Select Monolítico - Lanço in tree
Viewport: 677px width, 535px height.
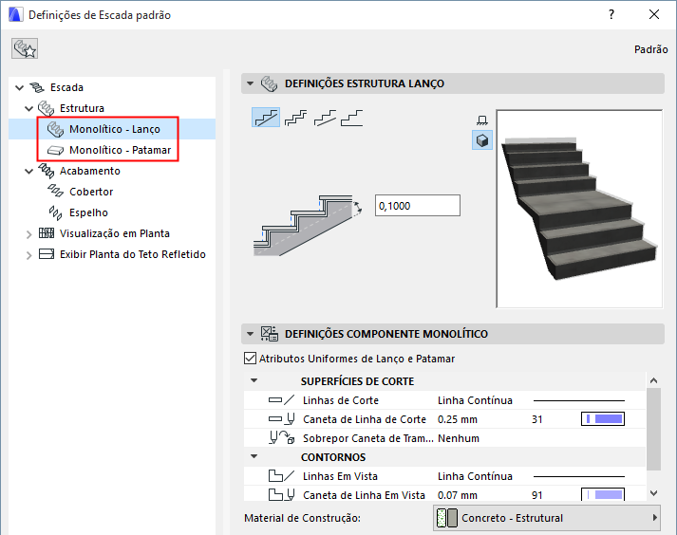click(115, 129)
